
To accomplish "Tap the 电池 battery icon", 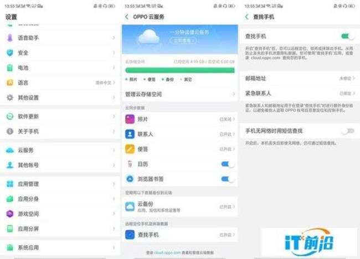I will (10, 68).
